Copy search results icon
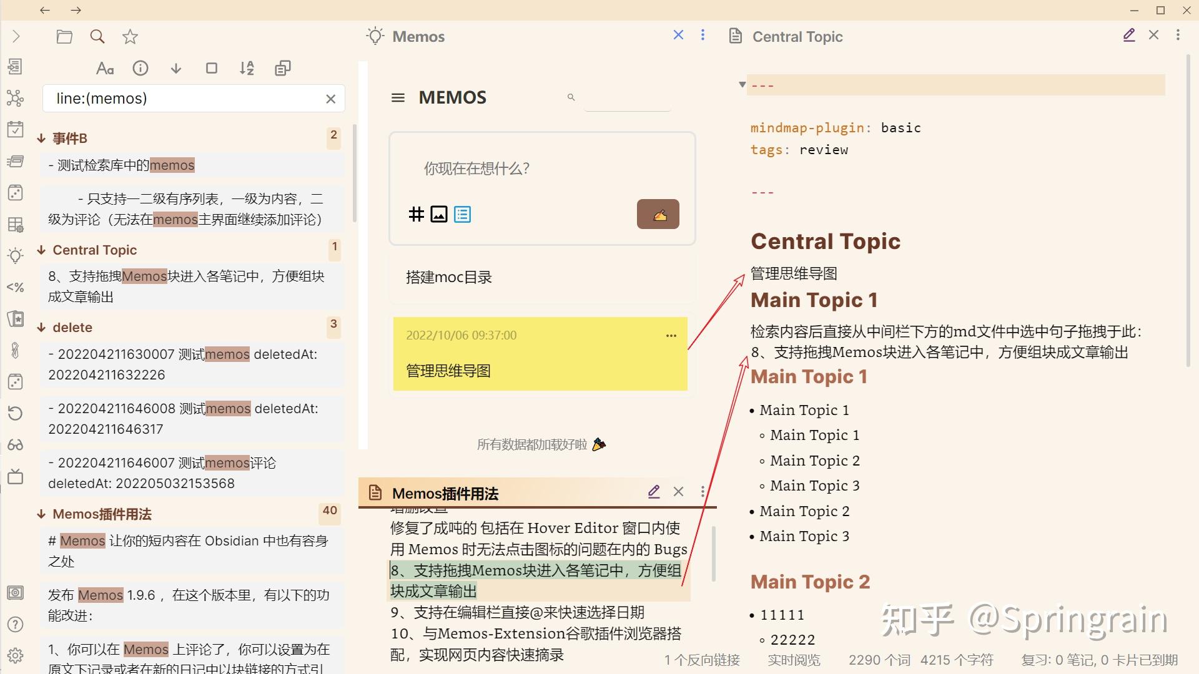 click(x=283, y=68)
